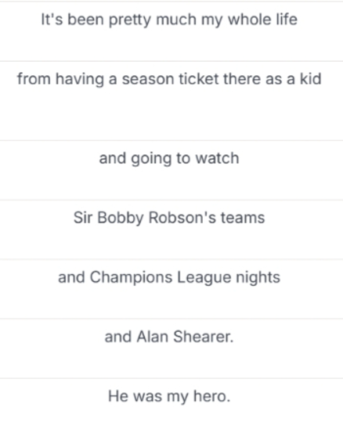Click the word "season" in the second line

pyautogui.click(x=148, y=80)
